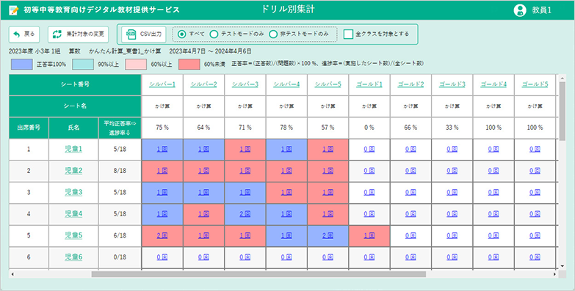Check 全クラスを対象とする checkbox
Image resolution: width=575 pixels, height=291 pixels.
348,34
